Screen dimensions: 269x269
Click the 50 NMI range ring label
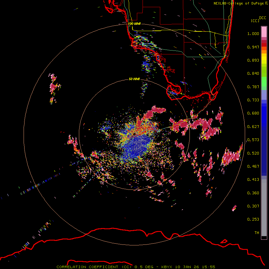[x=134, y=79]
